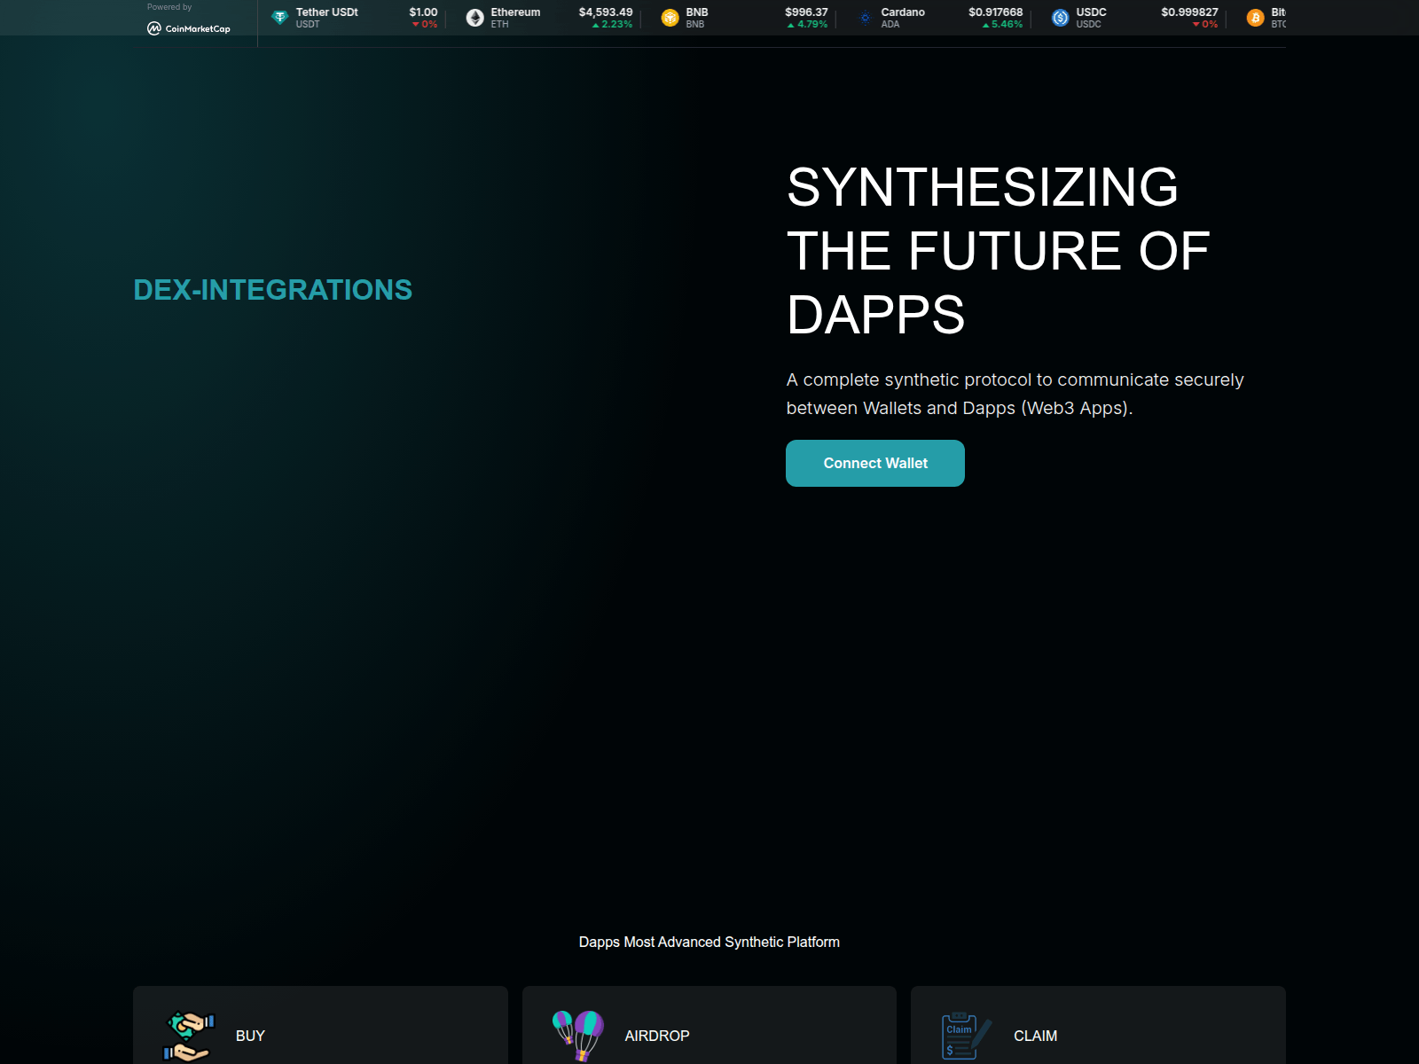Image resolution: width=1419 pixels, height=1064 pixels.
Task: Open the CoinMarketCap logo link
Action: pos(189,28)
